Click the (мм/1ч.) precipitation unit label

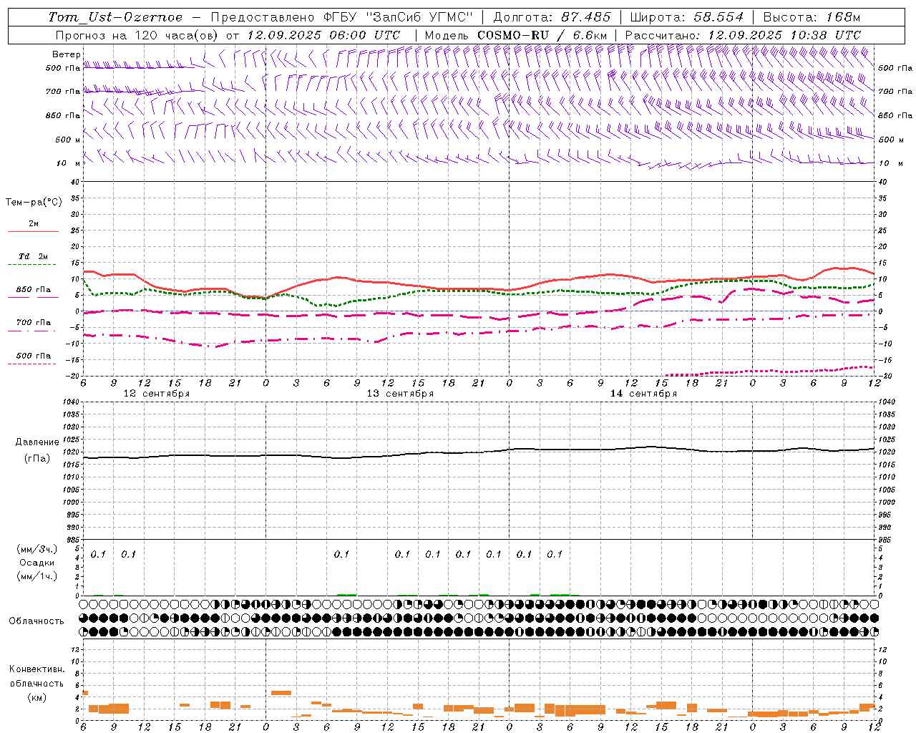point(36,576)
